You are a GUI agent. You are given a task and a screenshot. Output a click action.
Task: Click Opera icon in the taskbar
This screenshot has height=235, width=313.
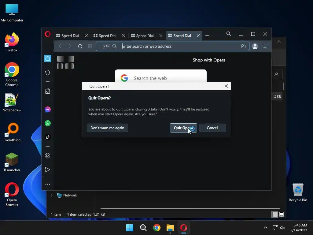[184, 228]
